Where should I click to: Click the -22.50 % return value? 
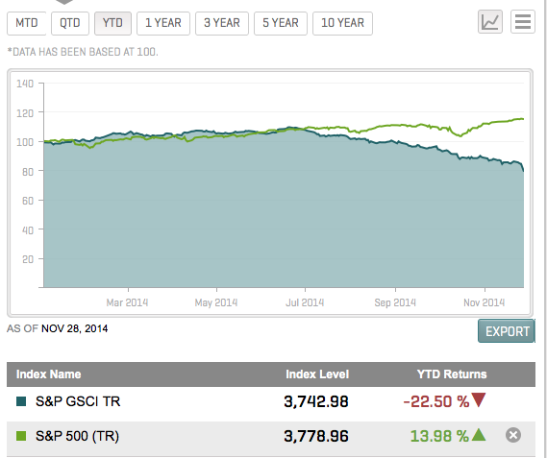coord(436,401)
